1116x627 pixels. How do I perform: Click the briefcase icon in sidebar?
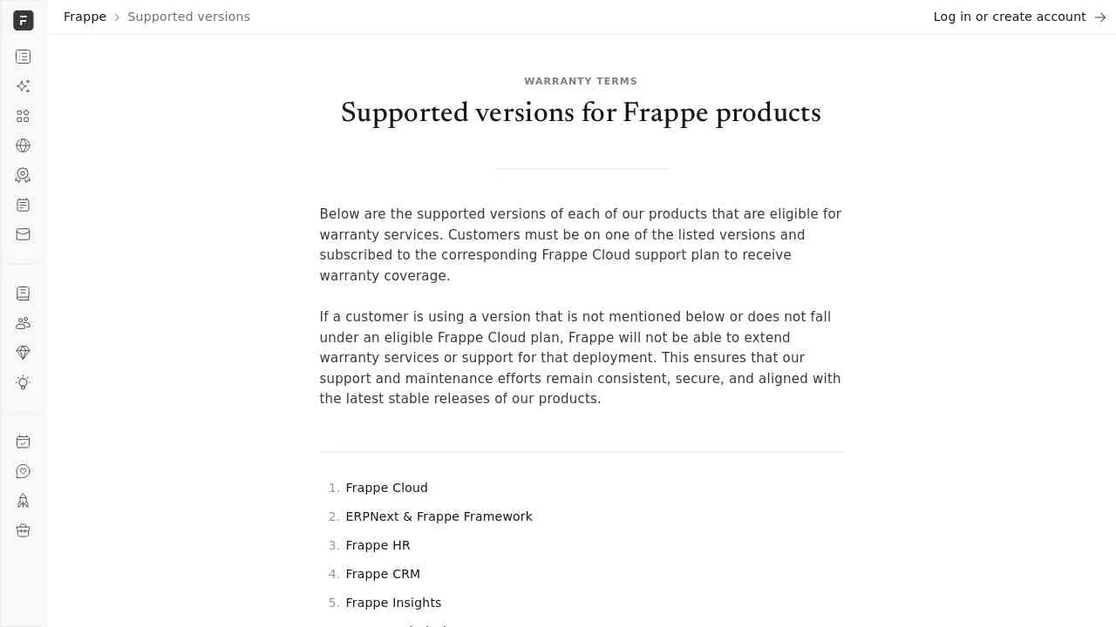click(x=24, y=530)
